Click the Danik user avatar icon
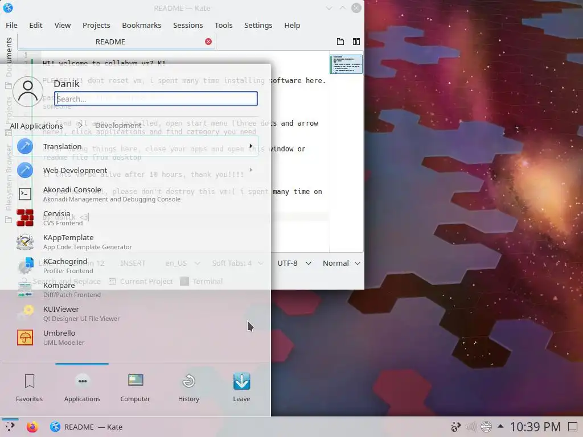 pos(28,92)
